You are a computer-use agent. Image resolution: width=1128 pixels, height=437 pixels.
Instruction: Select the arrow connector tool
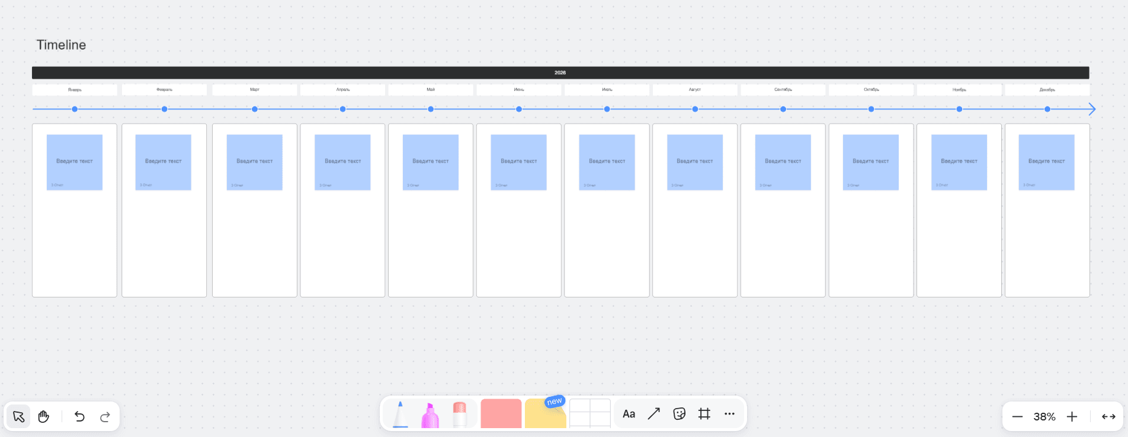[653, 414]
